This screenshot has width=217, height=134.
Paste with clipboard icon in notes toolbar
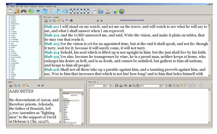[138, 86]
